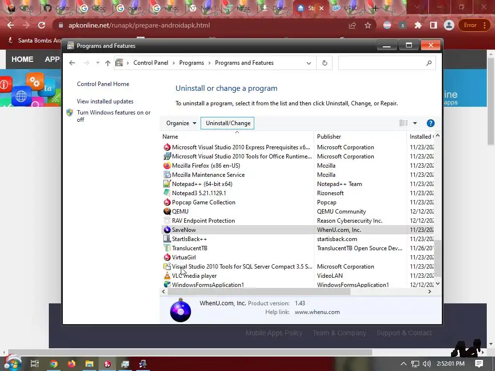The image size is (495, 371).
Task: Click the scroll-right arrow of program list
Action: click(429, 291)
